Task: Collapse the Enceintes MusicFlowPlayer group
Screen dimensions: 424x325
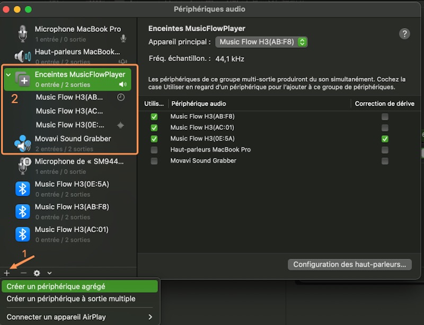Action: (x=8, y=75)
